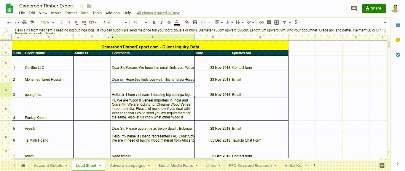Open the cell borders tool
Viewport: 405px width, 171px height.
(195, 22)
